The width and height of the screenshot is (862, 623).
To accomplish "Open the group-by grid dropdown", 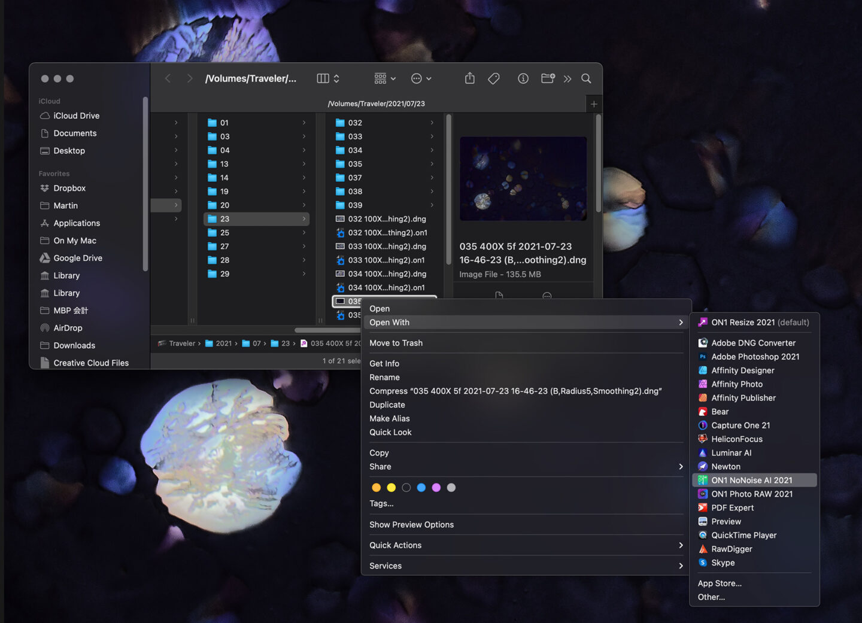I will click(385, 78).
